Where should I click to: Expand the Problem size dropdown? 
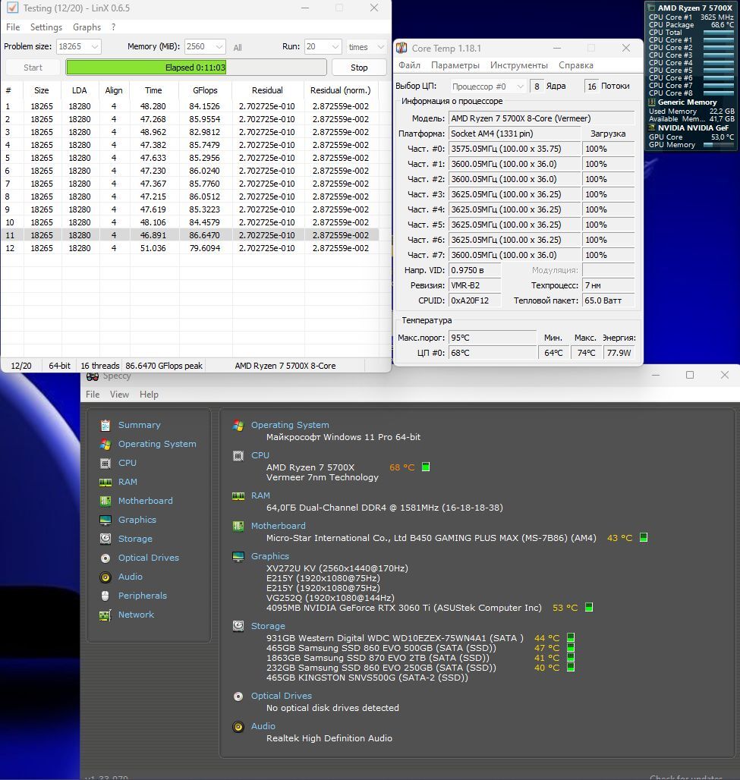point(79,47)
